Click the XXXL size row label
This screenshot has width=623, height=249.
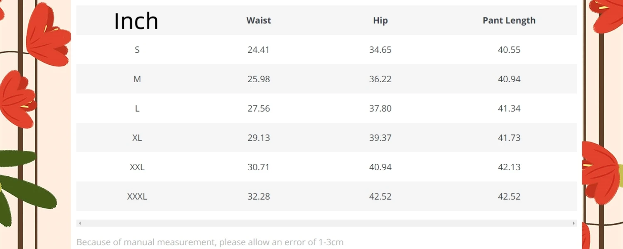tap(137, 197)
